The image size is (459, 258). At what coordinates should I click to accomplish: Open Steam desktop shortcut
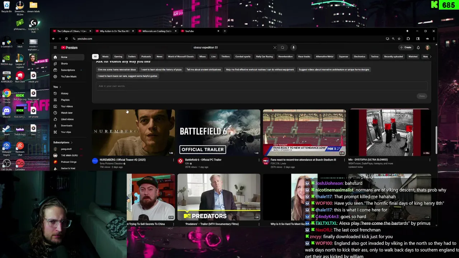pyautogui.click(x=6, y=129)
